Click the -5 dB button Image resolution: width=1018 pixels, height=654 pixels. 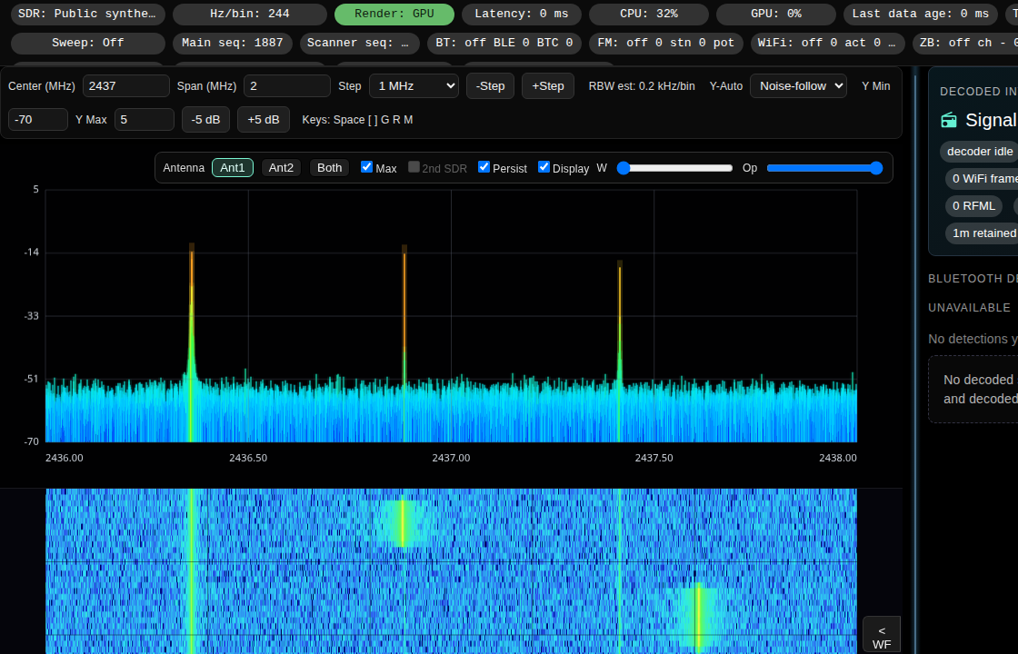click(205, 119)
